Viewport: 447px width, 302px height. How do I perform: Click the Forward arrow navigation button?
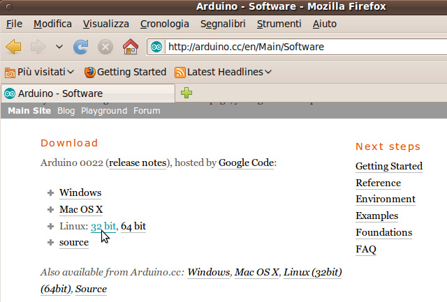coord(39,47)
